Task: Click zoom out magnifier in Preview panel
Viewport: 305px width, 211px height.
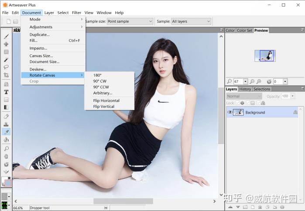Action: tap(252, 81)
